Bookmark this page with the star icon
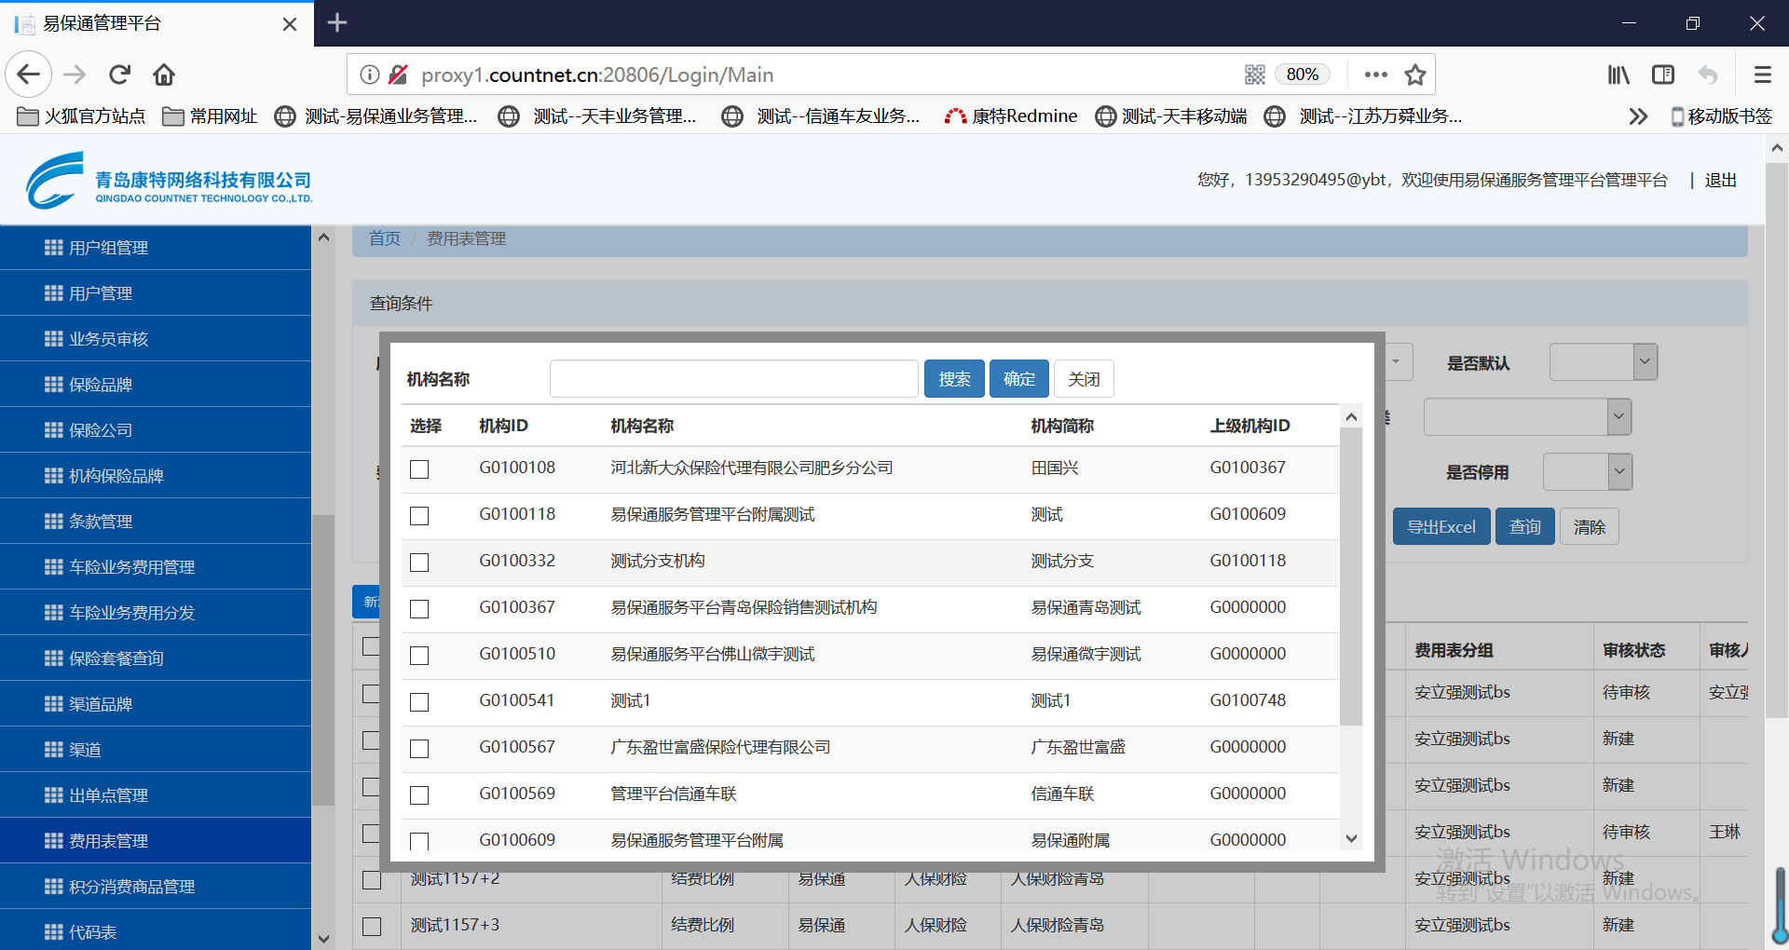Viewport: 1789px width, 950px height. click(x=1415, y=75)
